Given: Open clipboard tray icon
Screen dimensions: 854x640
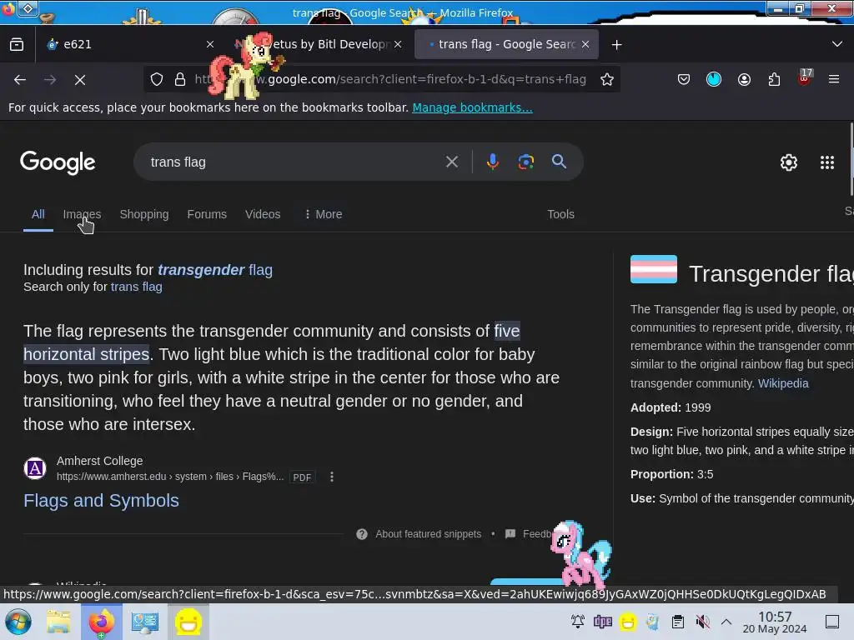Looking at the screenshot, I should point(677,622).
